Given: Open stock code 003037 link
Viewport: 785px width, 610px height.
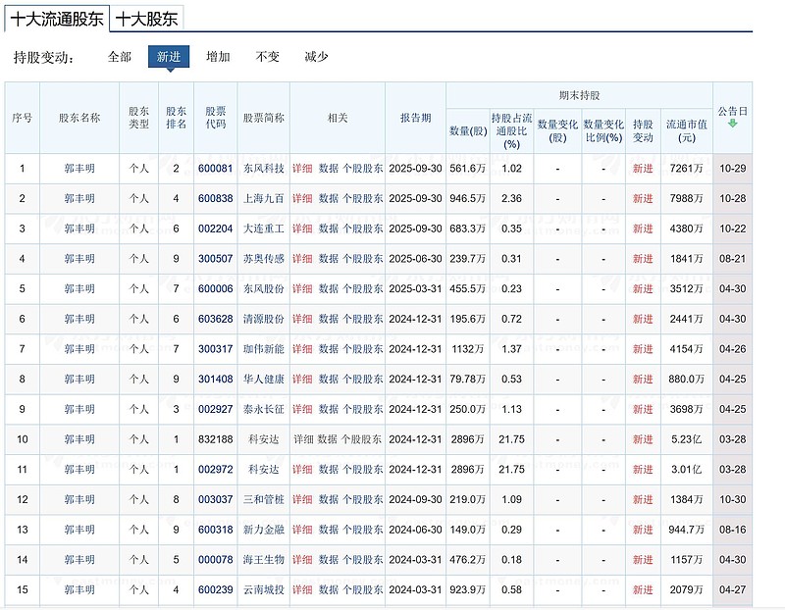Looking at the screenshot, I should click(x=215, y=499).
